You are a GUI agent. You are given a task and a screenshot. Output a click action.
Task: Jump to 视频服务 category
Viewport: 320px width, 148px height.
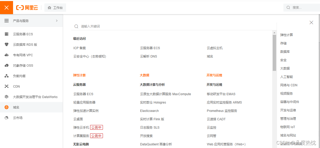click(x=287, y=94)
